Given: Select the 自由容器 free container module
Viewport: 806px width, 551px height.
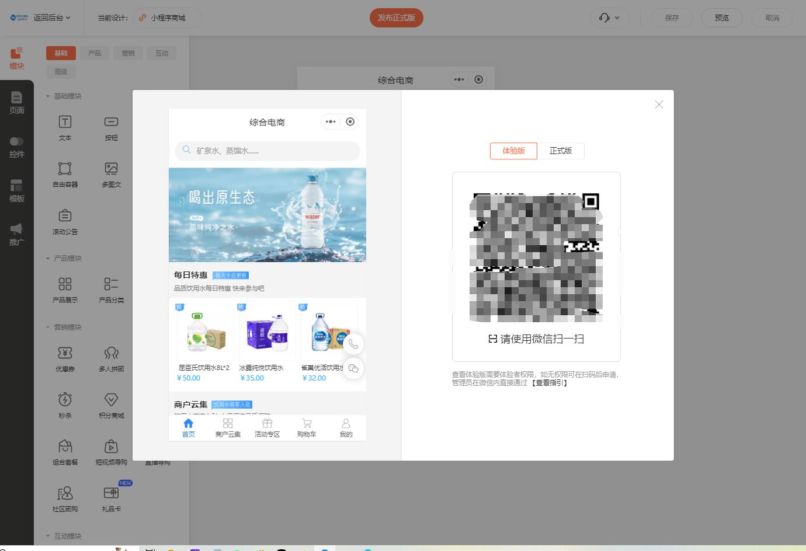Looking at the screenshot, I should (x=65, y=175).
